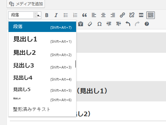Insert Read More tag
This screenshot has height=125, width=166.
point(141,15)
